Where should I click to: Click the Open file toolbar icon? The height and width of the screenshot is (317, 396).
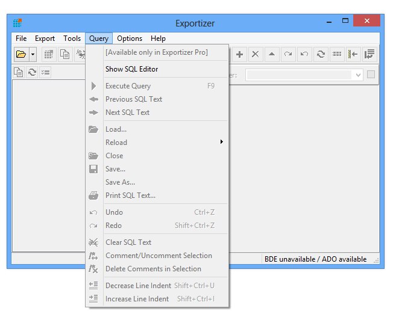pyautogui.click(x=21, y=54)
